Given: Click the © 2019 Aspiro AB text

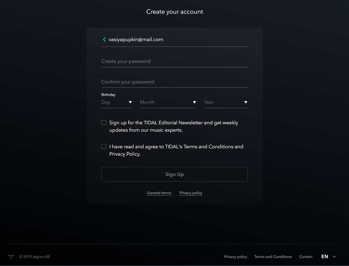Looking at the screenshot, I should coord(34,257).
